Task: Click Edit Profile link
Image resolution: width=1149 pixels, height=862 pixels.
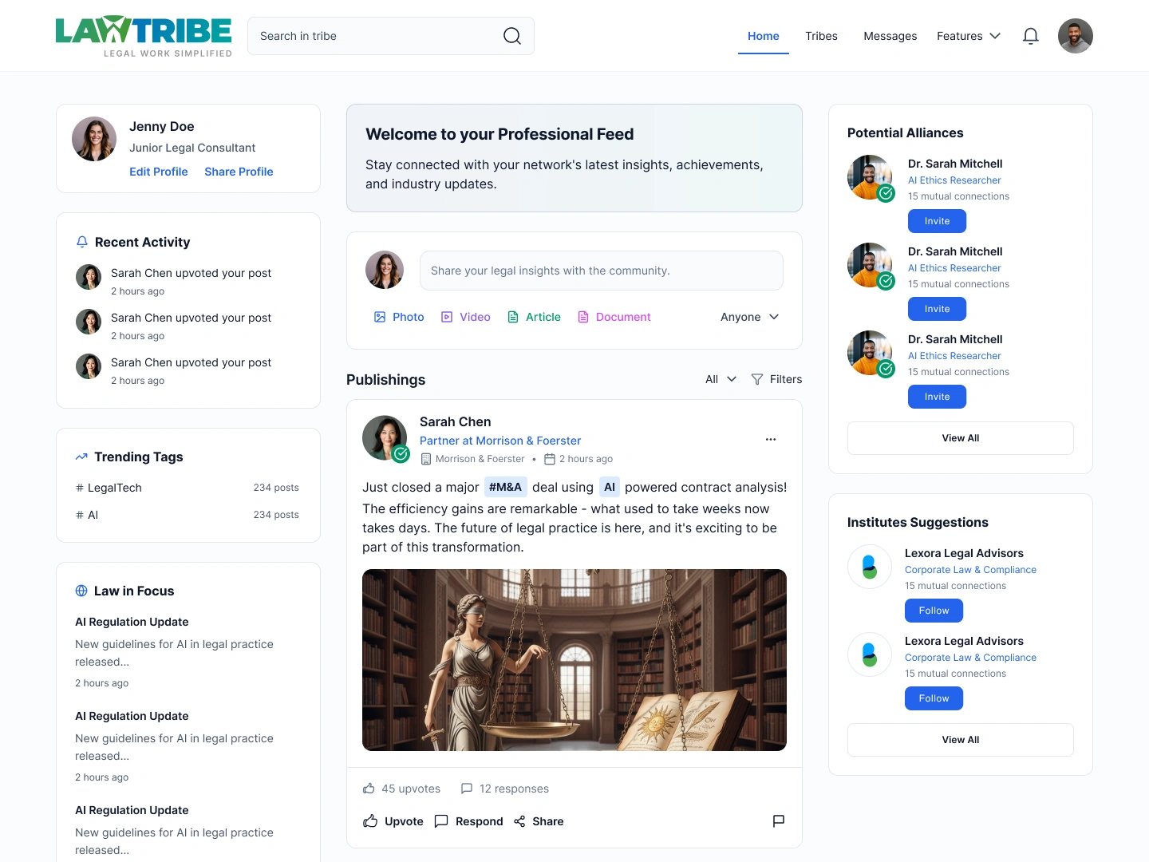Action: pos(159,172)
